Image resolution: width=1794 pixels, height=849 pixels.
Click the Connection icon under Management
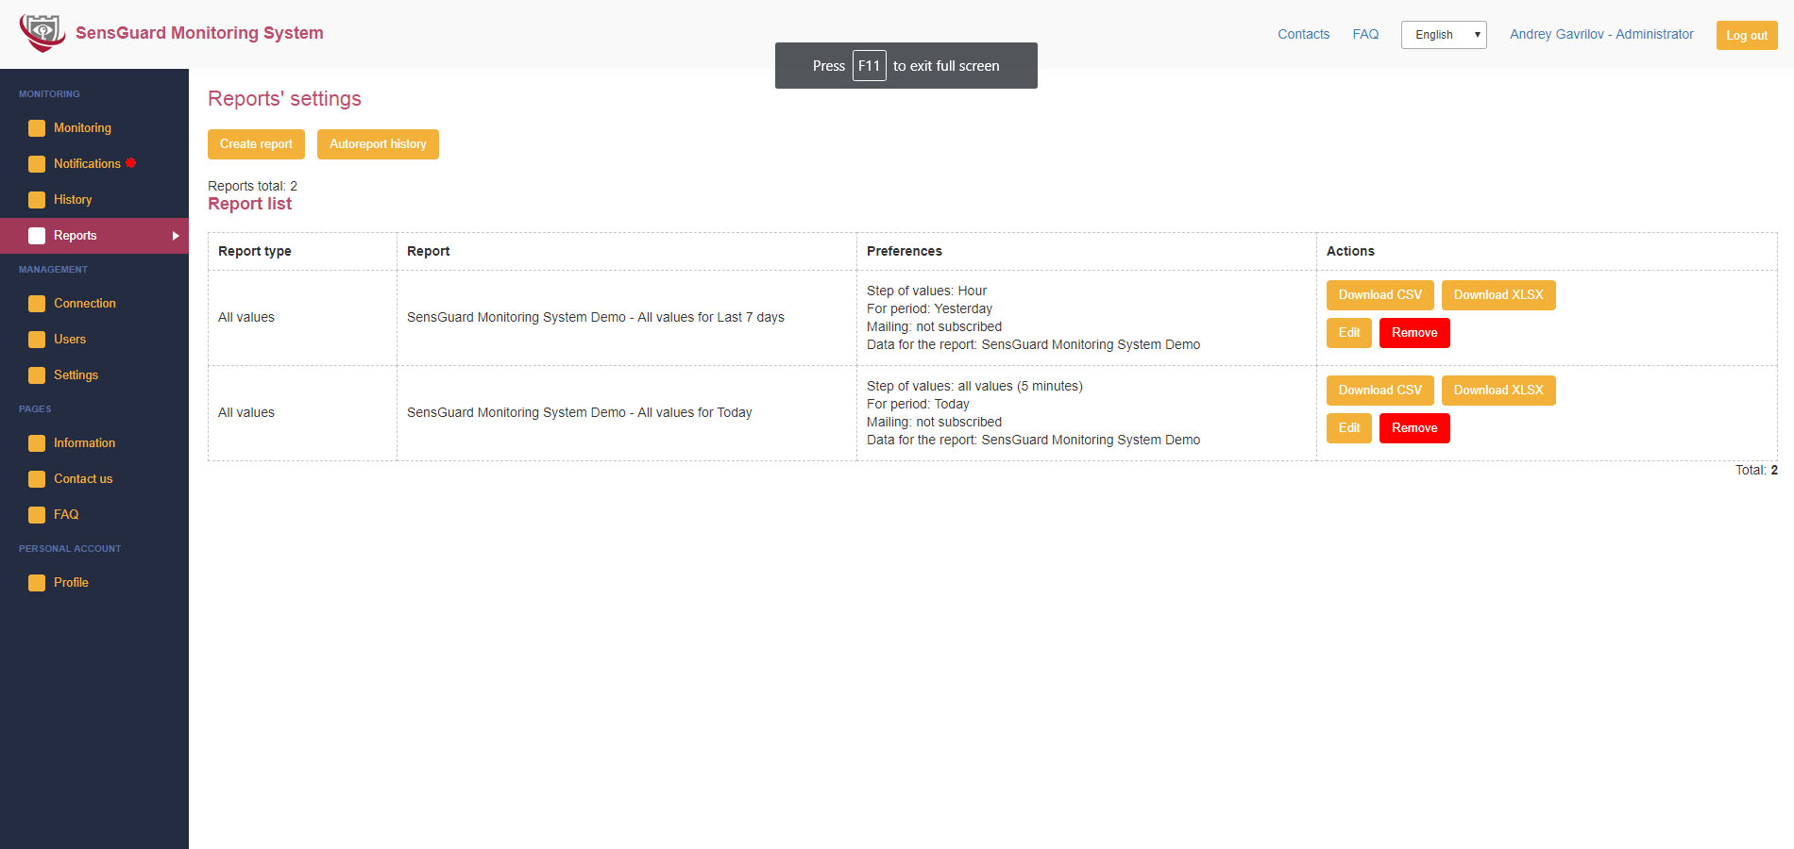point(37,303)
